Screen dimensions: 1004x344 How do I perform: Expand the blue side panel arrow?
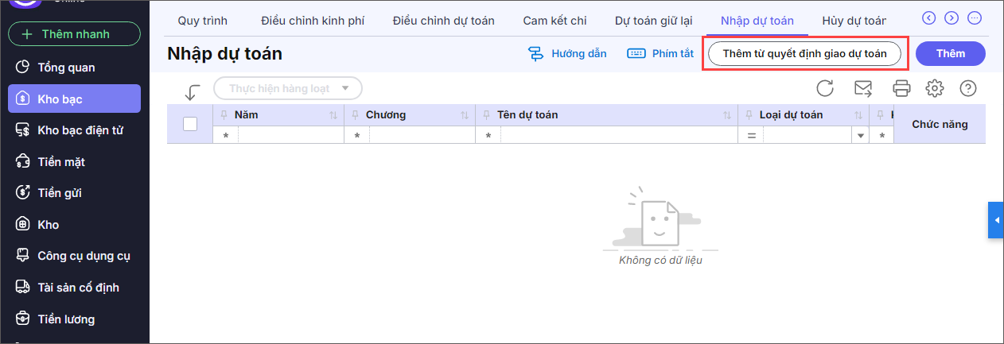pyautogui.click(x=996, y=220)
